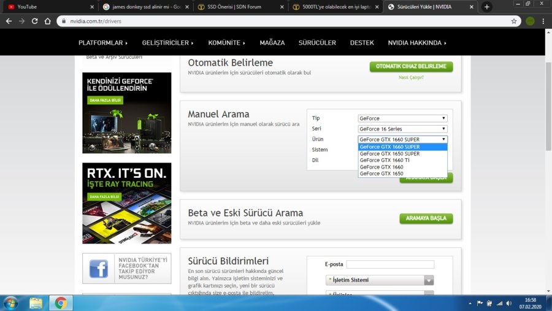The image size is (552, 311).
Task: Close the Sürücüleri Yükle NVIDIA tab
Action: coord(472,7)
